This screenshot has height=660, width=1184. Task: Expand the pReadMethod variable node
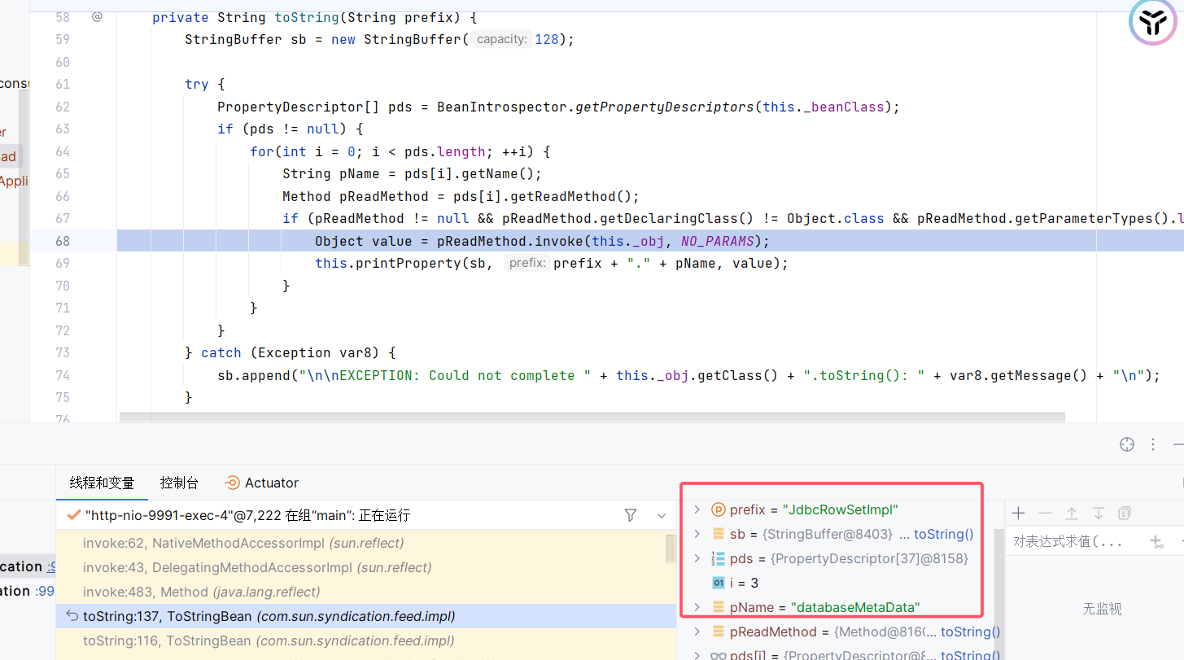point(697,632)
